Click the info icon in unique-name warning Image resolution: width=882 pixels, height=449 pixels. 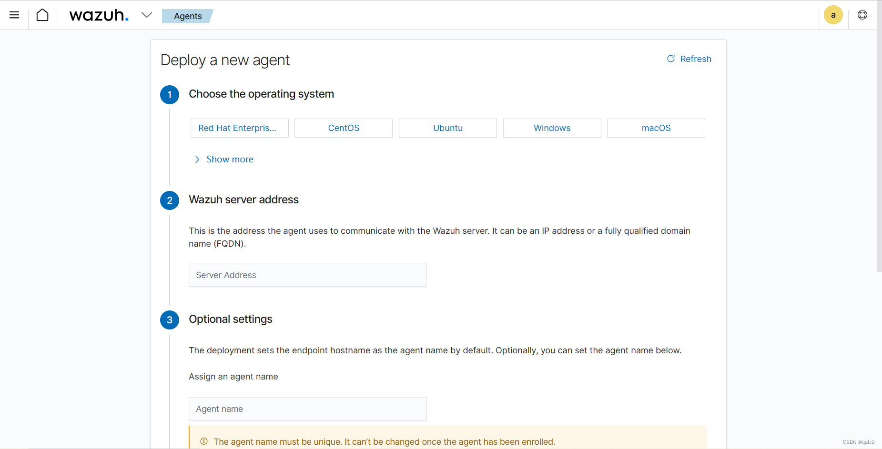tap(204, 441)
